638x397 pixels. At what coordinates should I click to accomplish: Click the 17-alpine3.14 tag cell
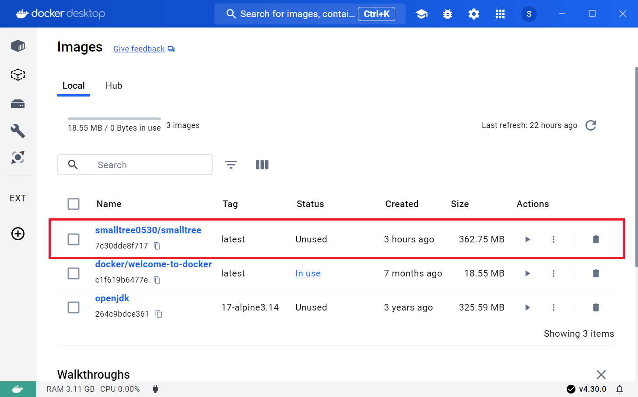coord(250,307)
